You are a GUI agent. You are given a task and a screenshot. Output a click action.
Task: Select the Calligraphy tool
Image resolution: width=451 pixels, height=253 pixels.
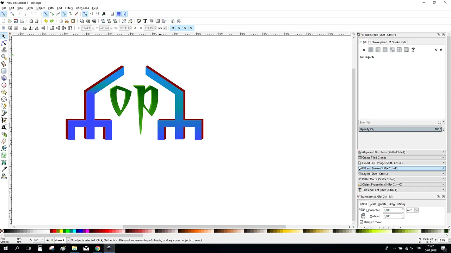4,120
